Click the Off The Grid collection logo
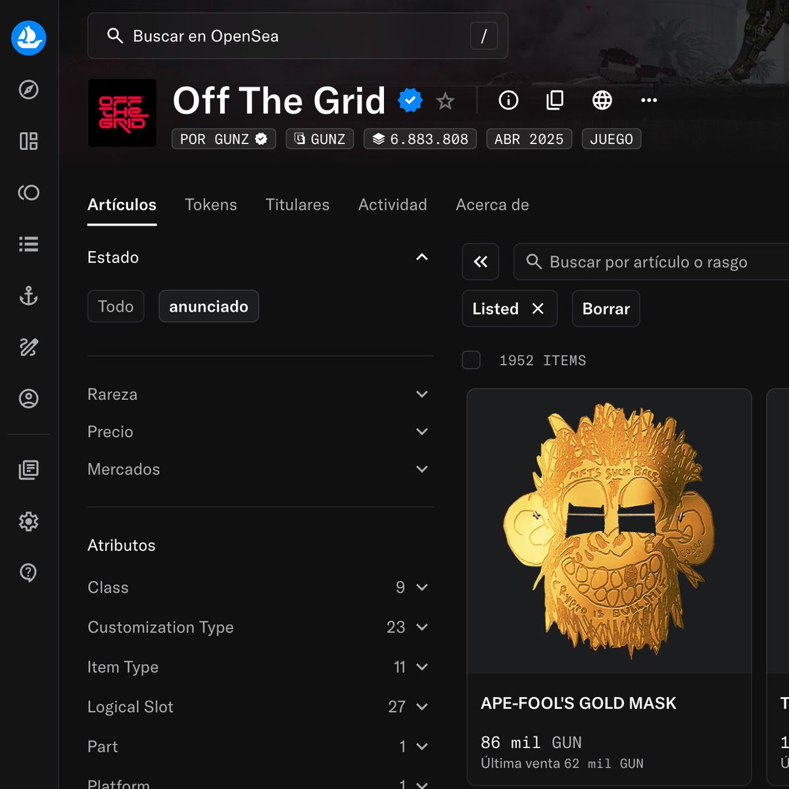The width and height of the screenshot is (789, 789). [122, 113]
